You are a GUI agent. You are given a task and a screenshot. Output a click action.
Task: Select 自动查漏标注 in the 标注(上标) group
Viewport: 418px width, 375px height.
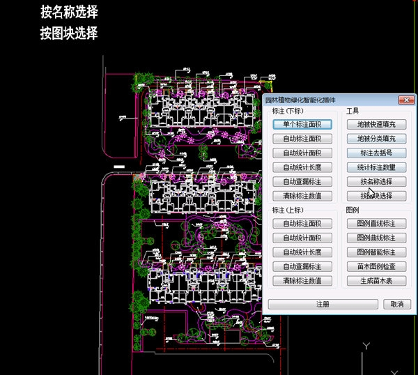302,266
